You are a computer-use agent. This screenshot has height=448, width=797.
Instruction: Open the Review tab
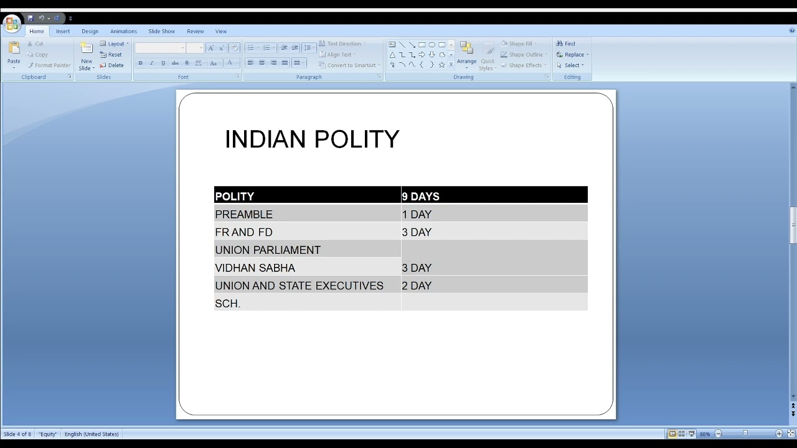coord(195,31)
